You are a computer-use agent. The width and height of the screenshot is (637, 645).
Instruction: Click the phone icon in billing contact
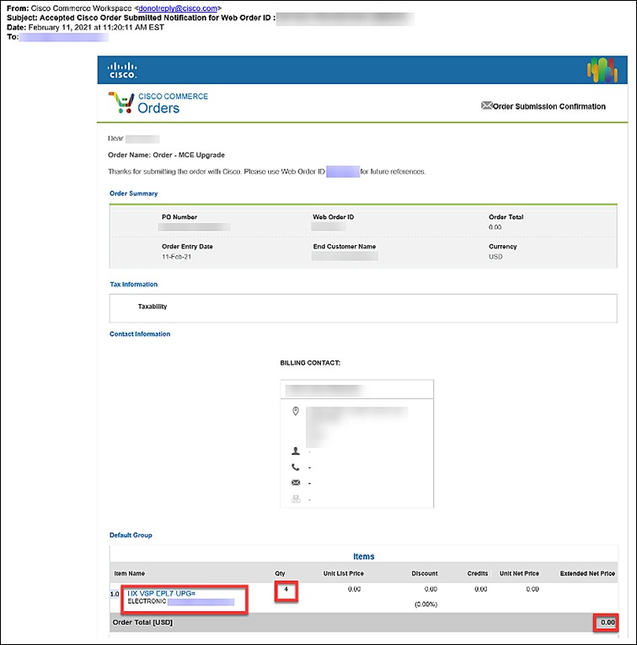pos(296,466)
